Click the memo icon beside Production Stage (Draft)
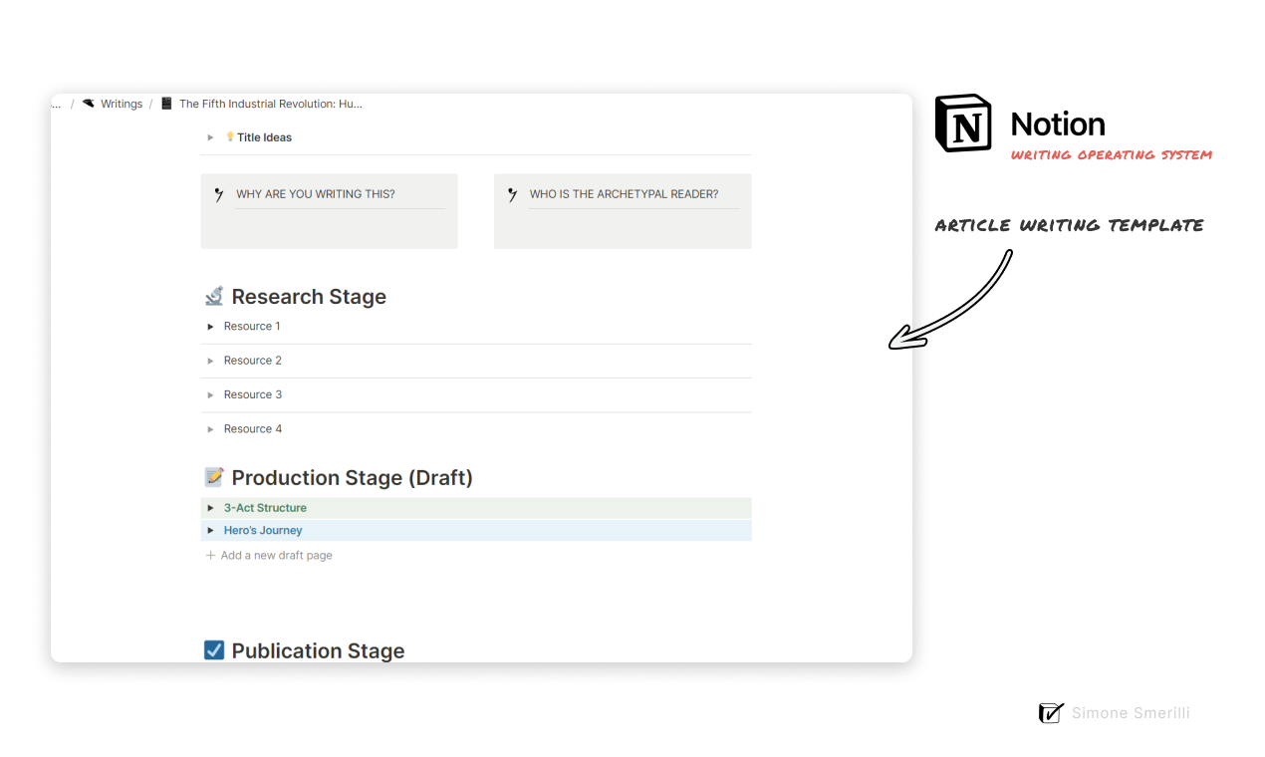Viewport: 1265px width, 757px height. [213, 476]
